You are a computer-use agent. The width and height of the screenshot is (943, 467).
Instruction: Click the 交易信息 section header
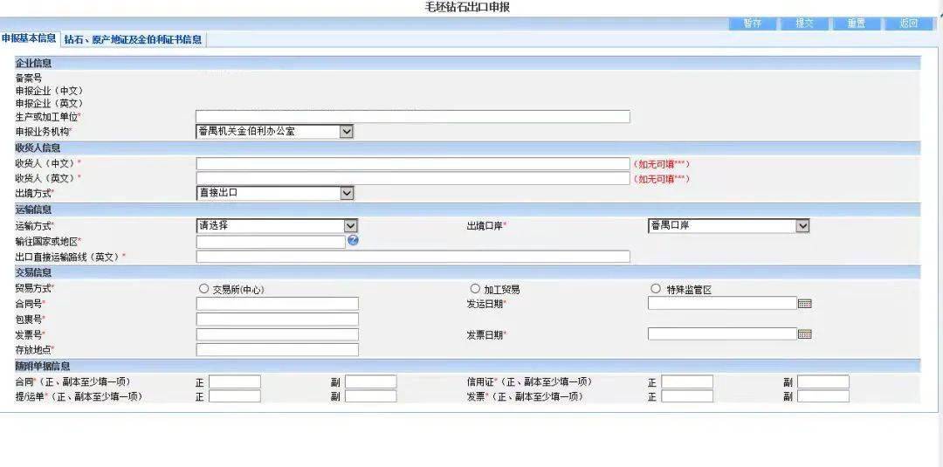click(x=467, y=272)
